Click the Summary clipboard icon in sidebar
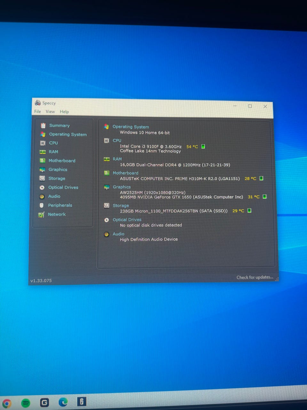 point(43,126)
